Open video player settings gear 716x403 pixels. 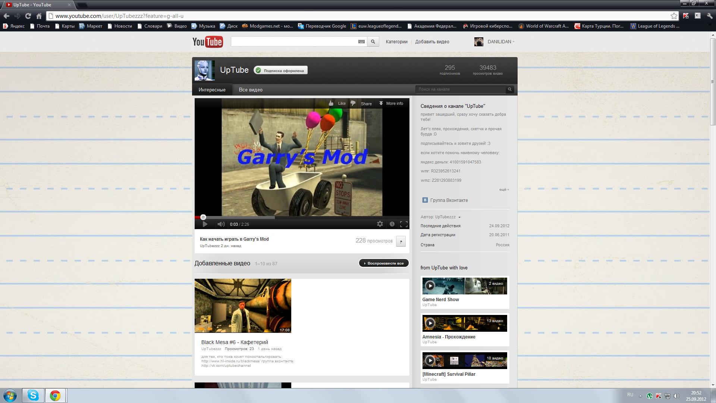pos(380,224)
